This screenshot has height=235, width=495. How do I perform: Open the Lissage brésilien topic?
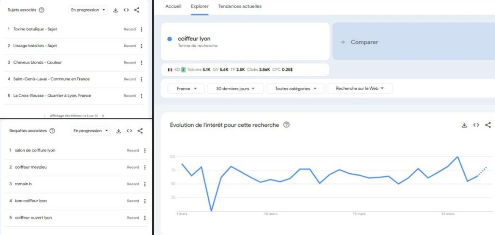click(x=35, y=46)
